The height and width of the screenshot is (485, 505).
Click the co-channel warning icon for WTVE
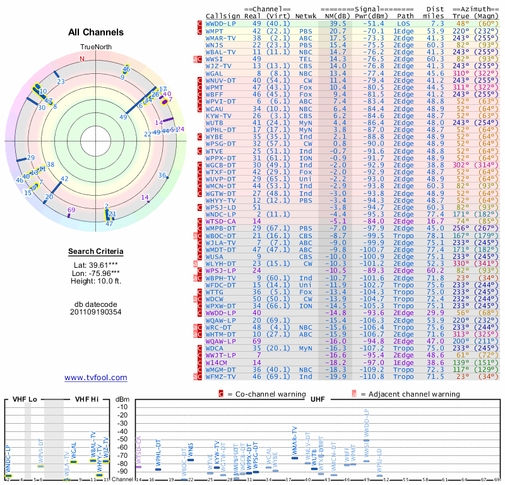click(199, 151)
